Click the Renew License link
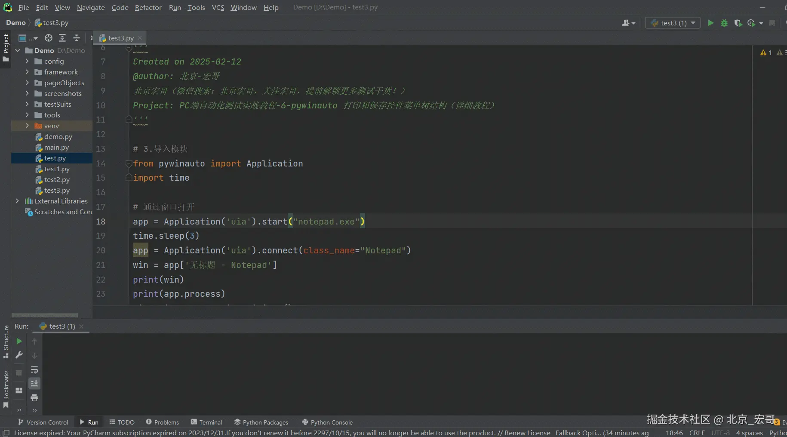The width and height of the screenshot is (787, 437). (x=527, y=433)
